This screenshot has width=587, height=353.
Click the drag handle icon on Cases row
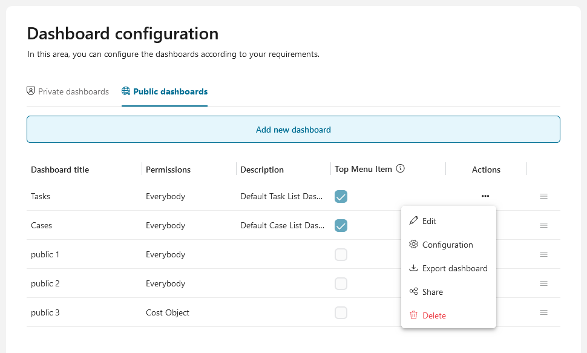coord(543,225)
